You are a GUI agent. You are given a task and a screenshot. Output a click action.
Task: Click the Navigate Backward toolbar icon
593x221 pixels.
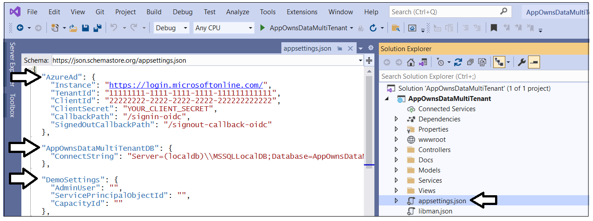(20, 28)
